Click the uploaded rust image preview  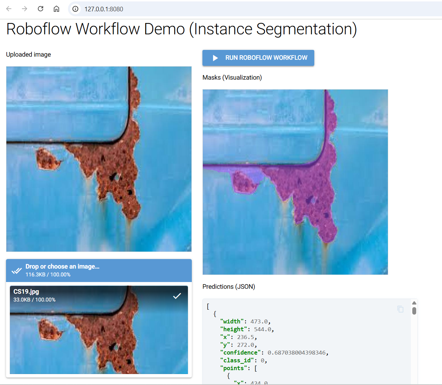tap(99, 159)
